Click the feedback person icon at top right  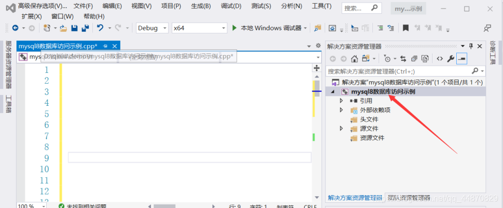click(487, 28)
